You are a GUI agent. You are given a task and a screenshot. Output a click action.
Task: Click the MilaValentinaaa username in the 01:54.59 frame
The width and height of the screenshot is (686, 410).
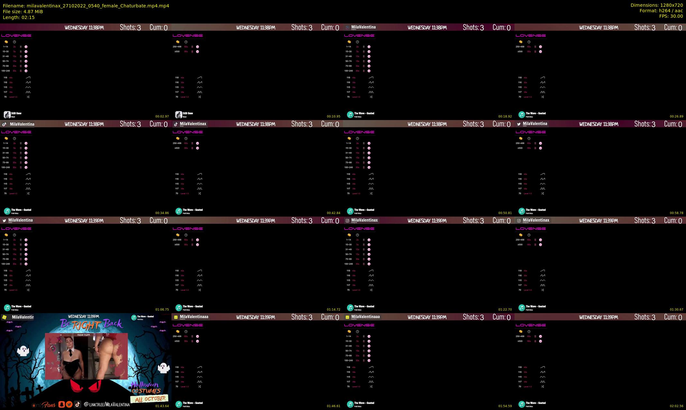point(365,317)
